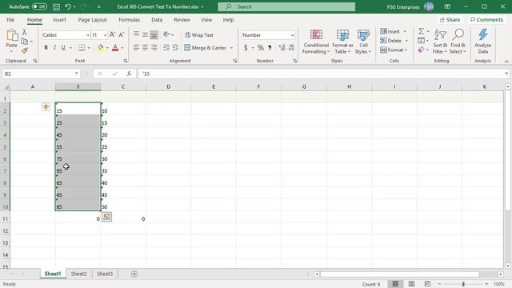This screenshot has height=288, width=512.
Task: Open font color dropdown arrow
Action: (x=122, y=48)
